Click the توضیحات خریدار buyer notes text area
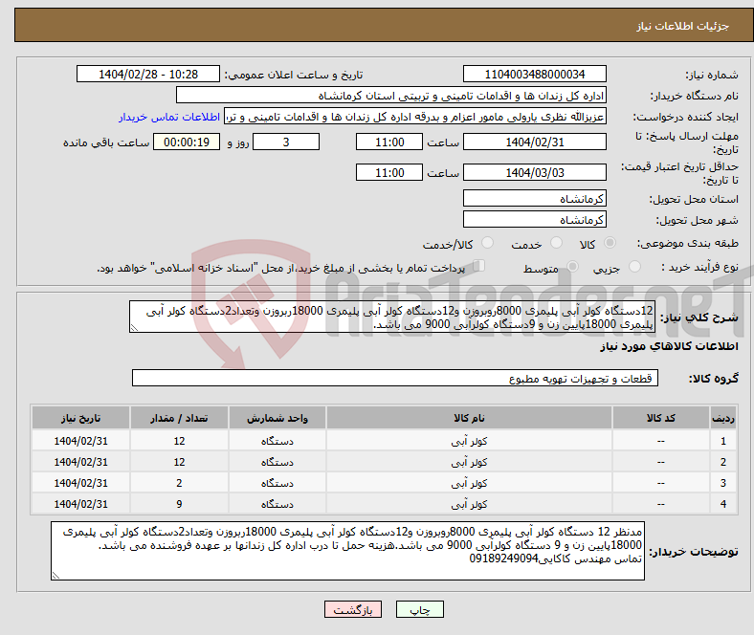The height and width of the screenshot is (635, 754). pyautogui.click(x=347, y=551)
